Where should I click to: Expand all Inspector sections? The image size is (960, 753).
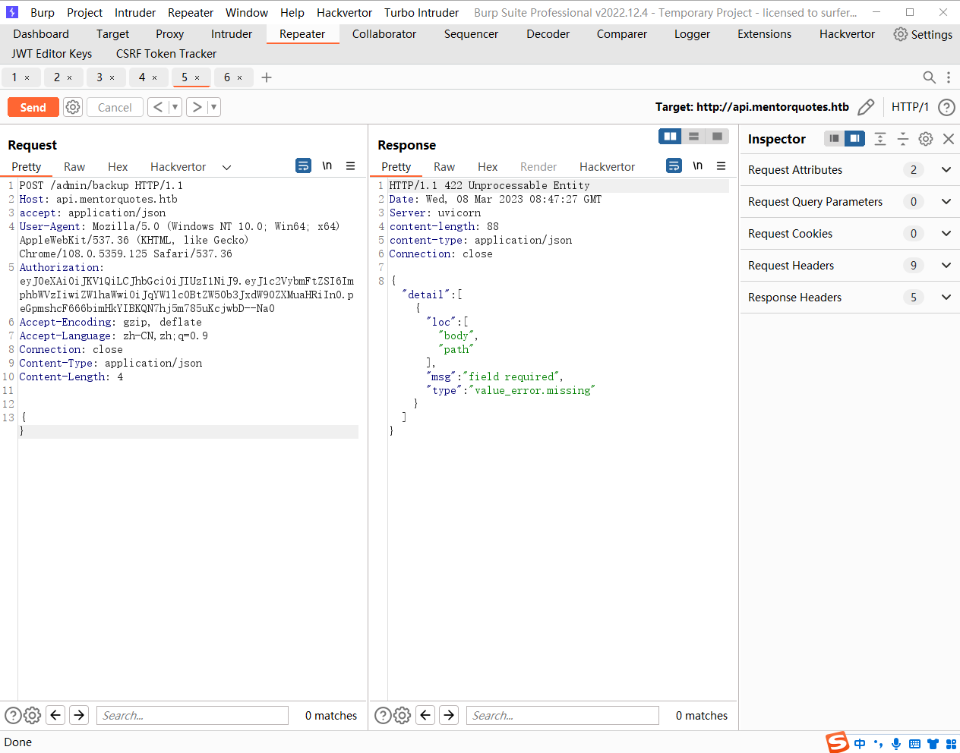[x=880, y=138]
